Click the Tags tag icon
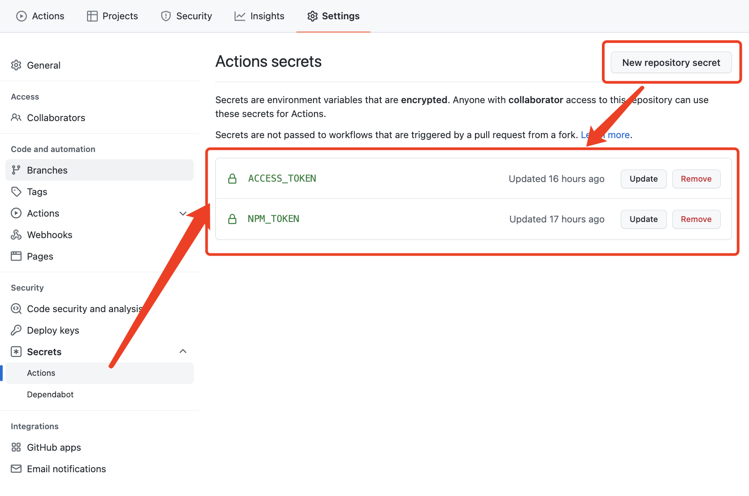 16,191
